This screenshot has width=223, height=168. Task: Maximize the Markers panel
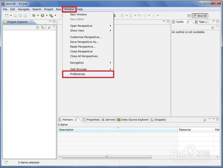pos(218,119)
